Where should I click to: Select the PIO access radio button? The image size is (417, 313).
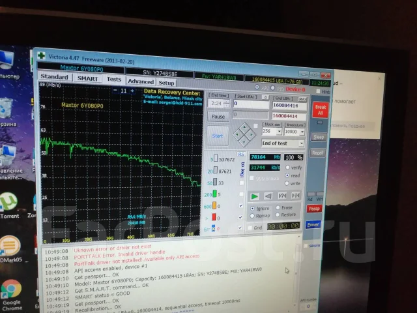pos(272,87)
